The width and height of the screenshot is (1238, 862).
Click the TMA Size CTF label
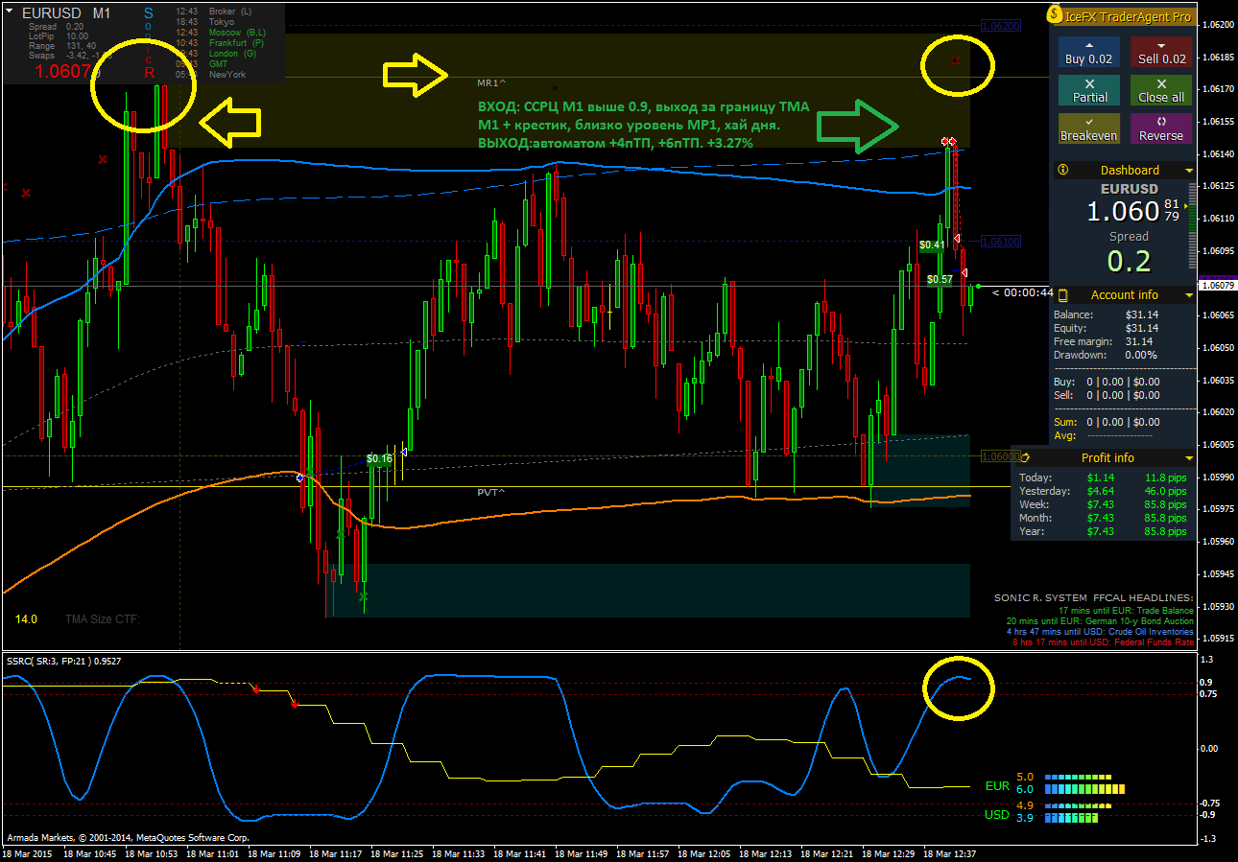[x=103, y=619]
